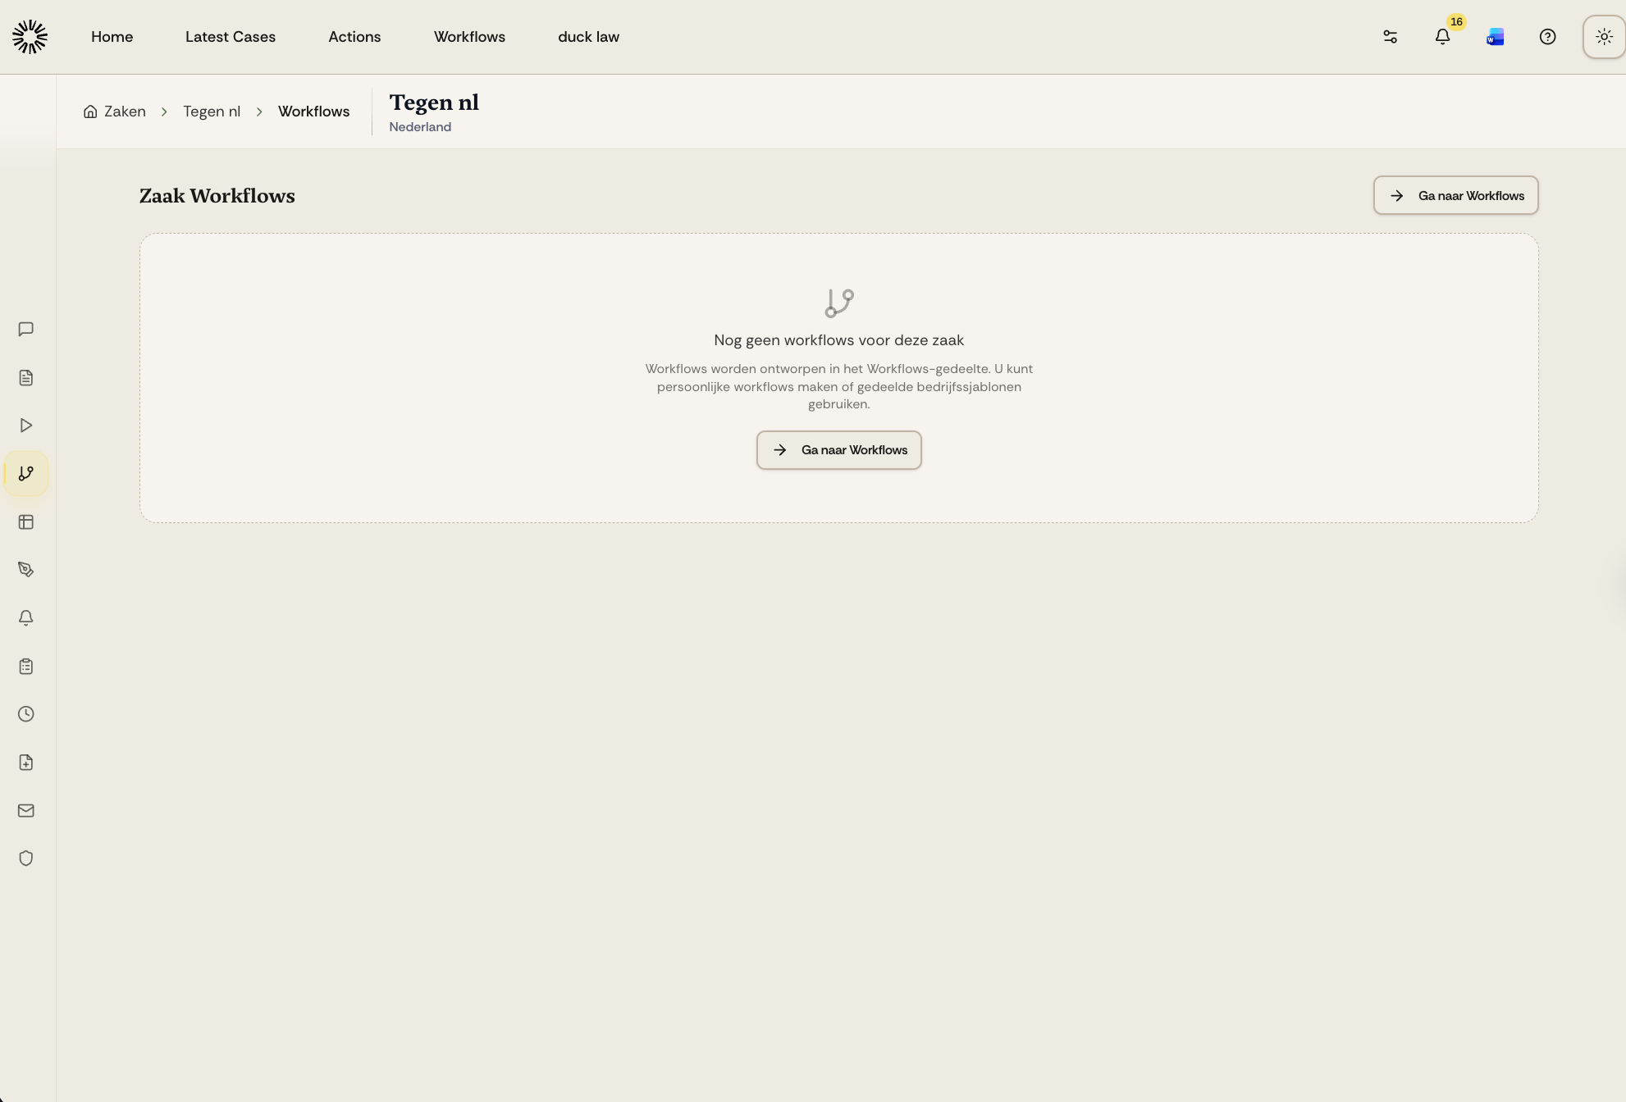
Task: Open the clipboard checklist icon in sidebar
Action: (26, 667)
